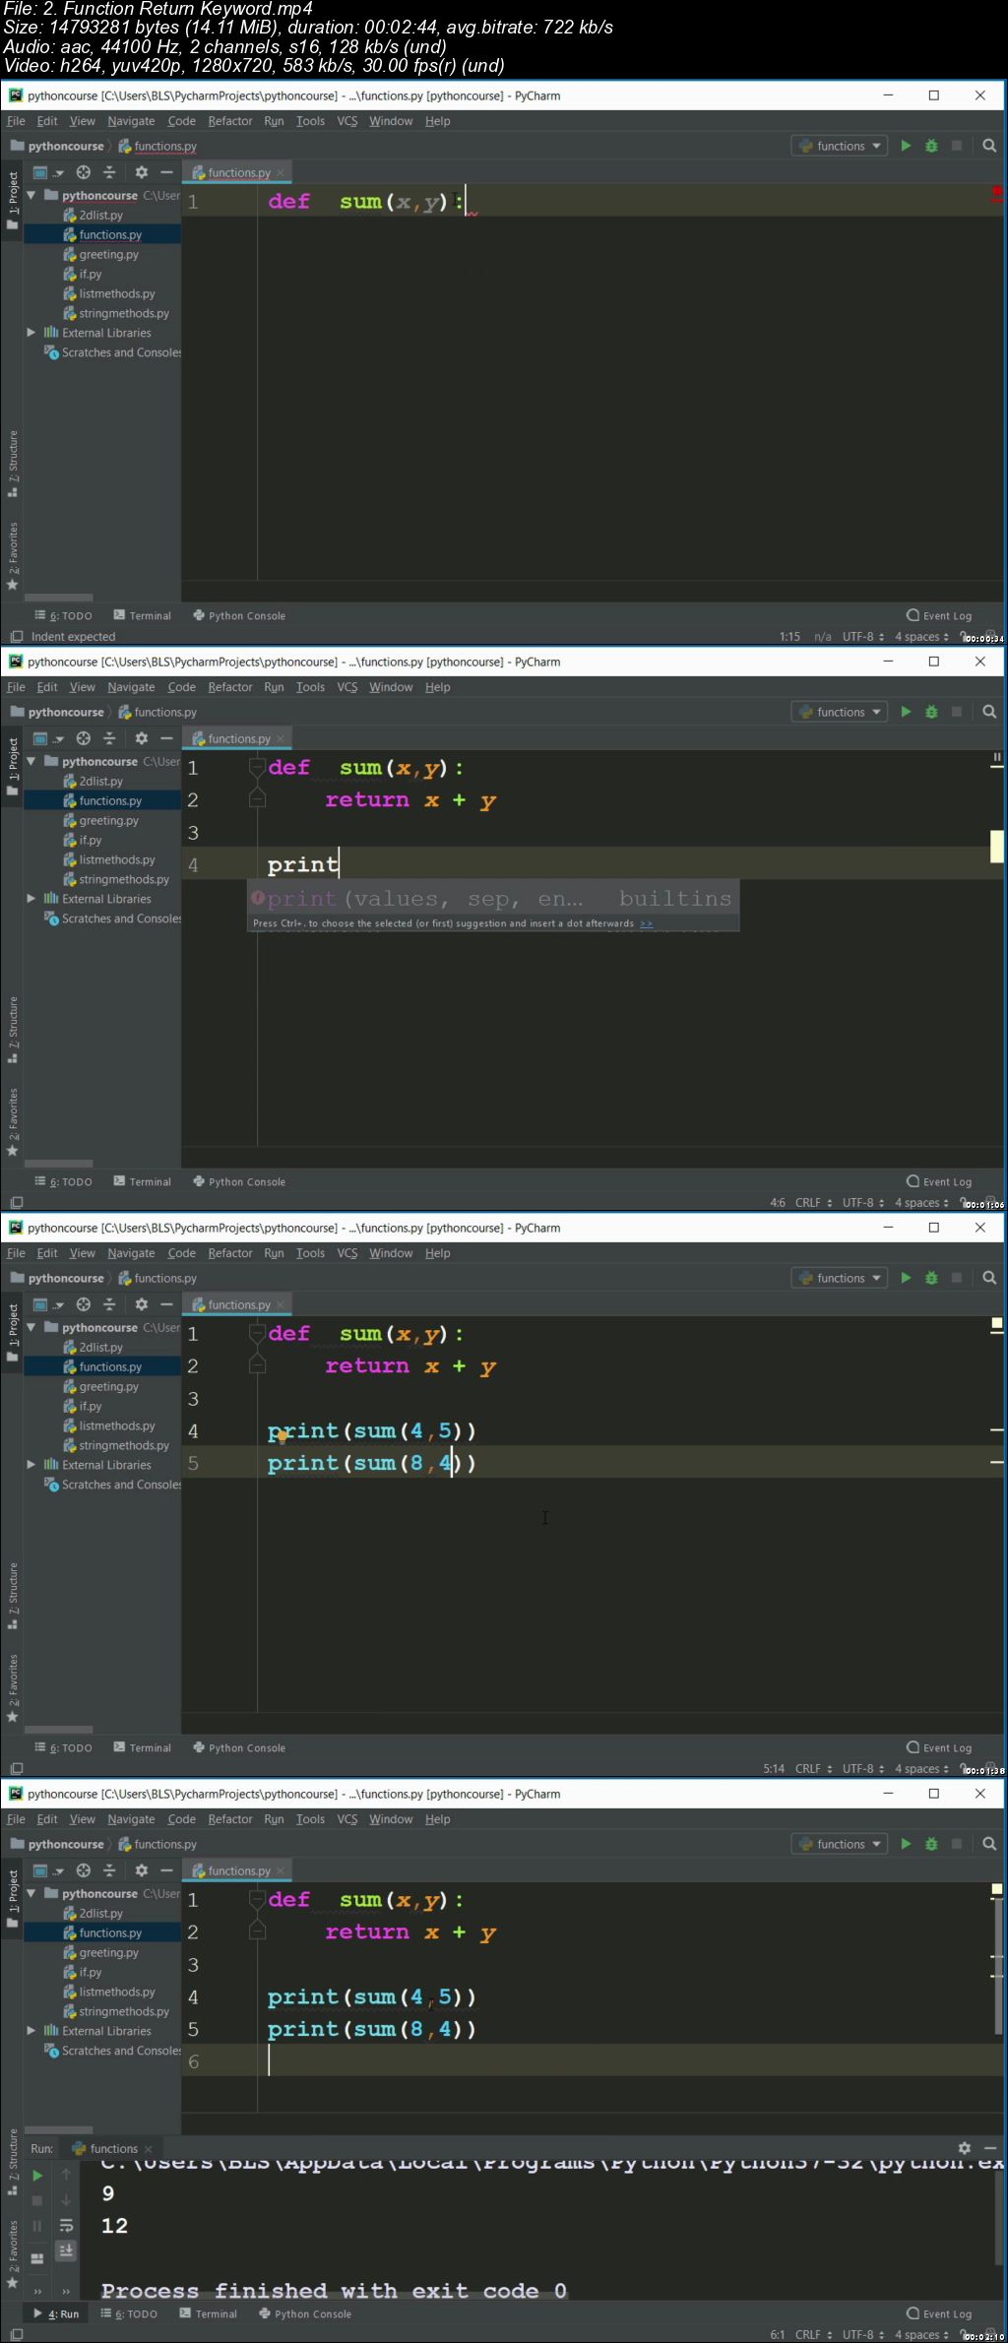The height and width of the screenshot is (2343, 1008).
Task: Open project pane settings gear in the third frame
Action: point(141,1304)
